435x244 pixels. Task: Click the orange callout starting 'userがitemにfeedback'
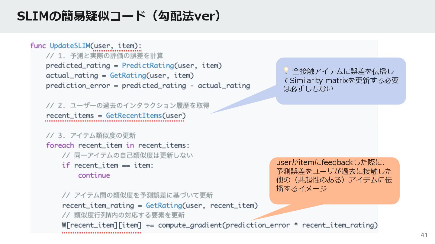[334, 181]
